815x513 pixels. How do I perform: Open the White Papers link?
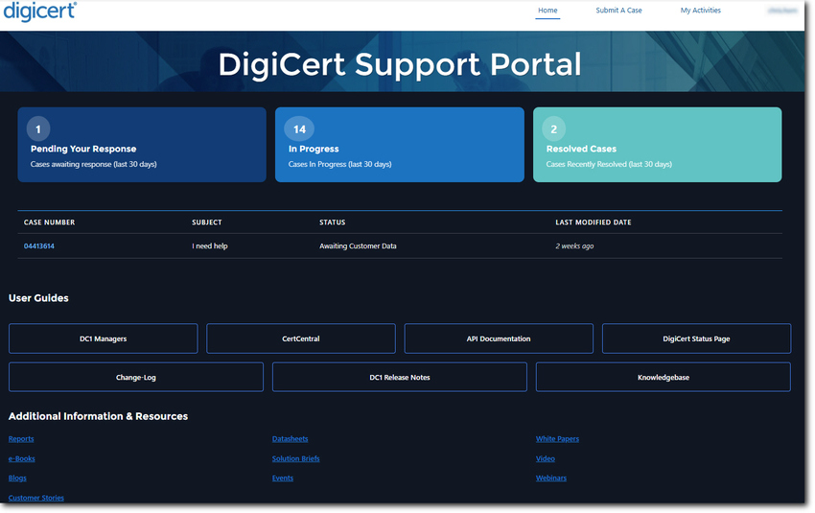pos(557,439)
